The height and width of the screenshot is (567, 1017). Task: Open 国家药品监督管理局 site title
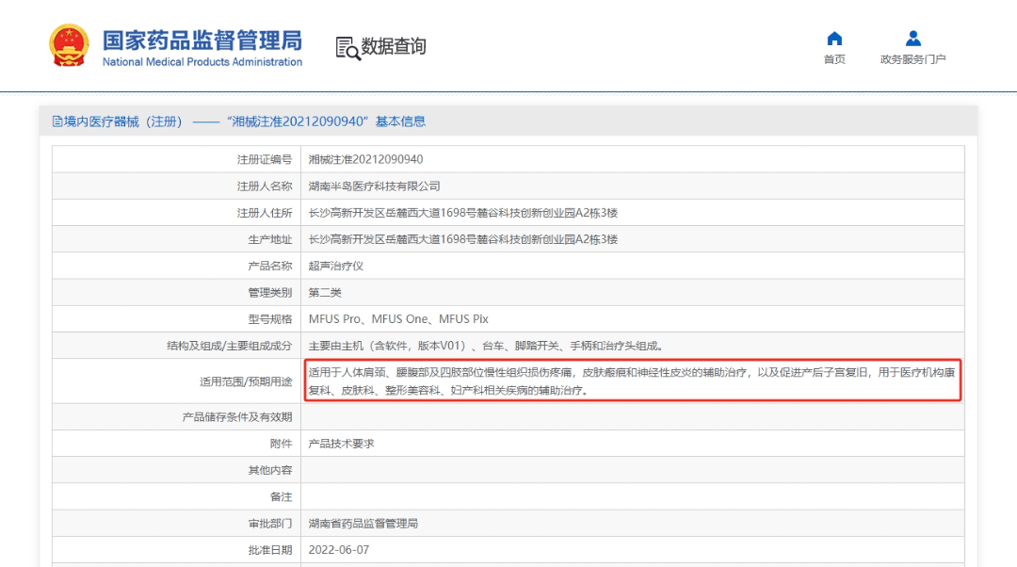pos(202,40)
